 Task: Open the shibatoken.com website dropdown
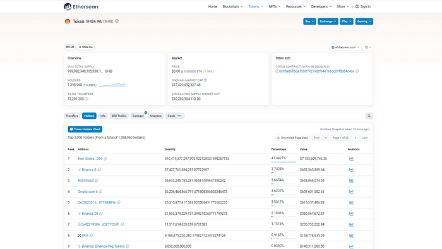tap(345, 47)
